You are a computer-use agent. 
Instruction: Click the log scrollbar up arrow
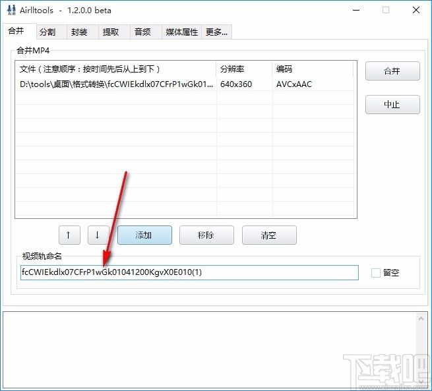(x=421, y=319)
